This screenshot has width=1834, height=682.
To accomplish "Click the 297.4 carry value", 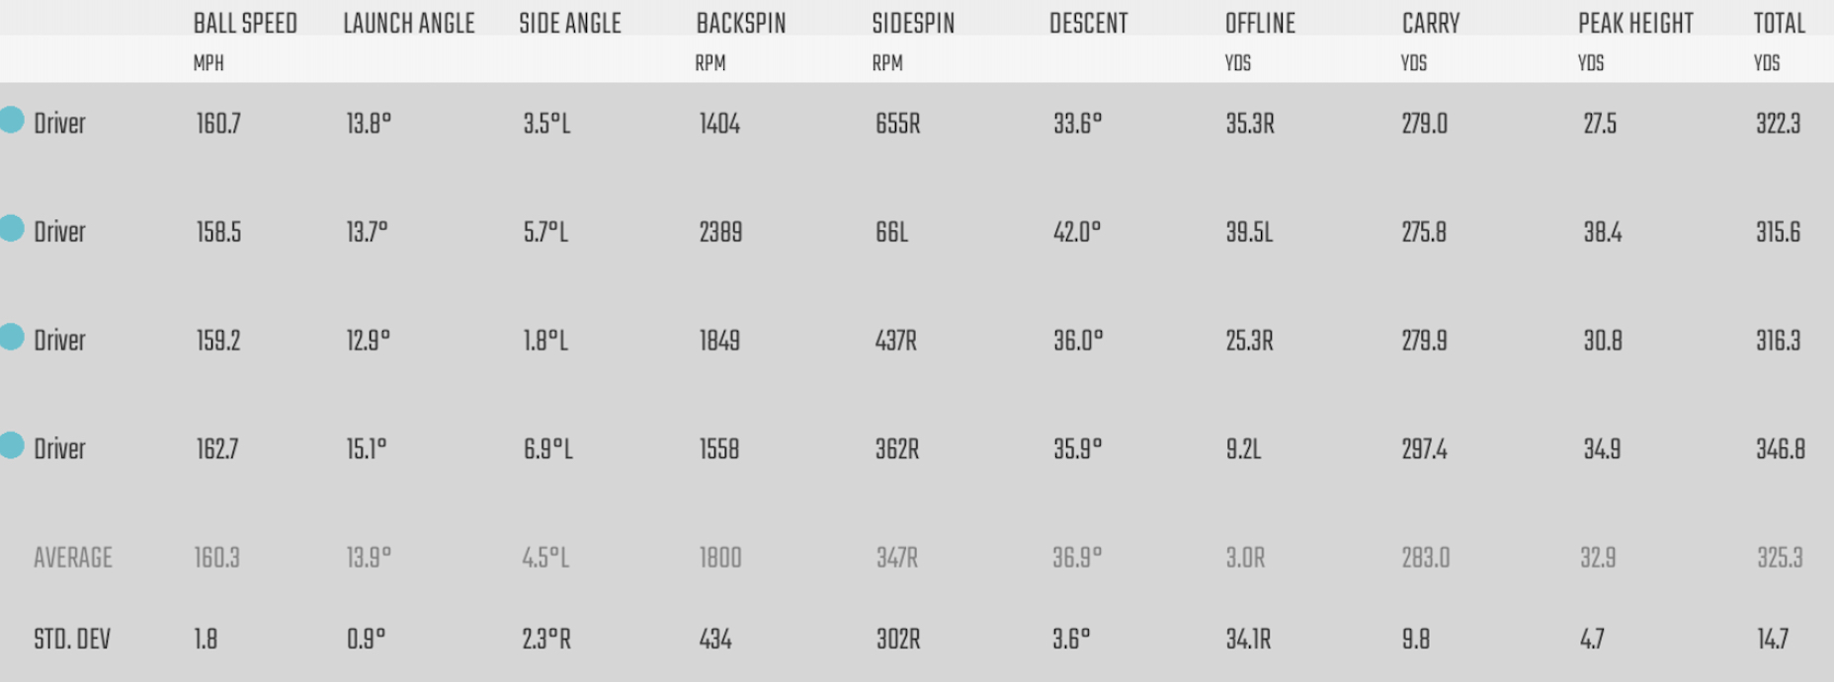I will pos(1424,450).
